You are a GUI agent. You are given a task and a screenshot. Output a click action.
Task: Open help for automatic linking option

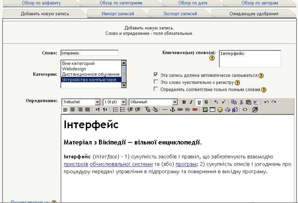261,75
